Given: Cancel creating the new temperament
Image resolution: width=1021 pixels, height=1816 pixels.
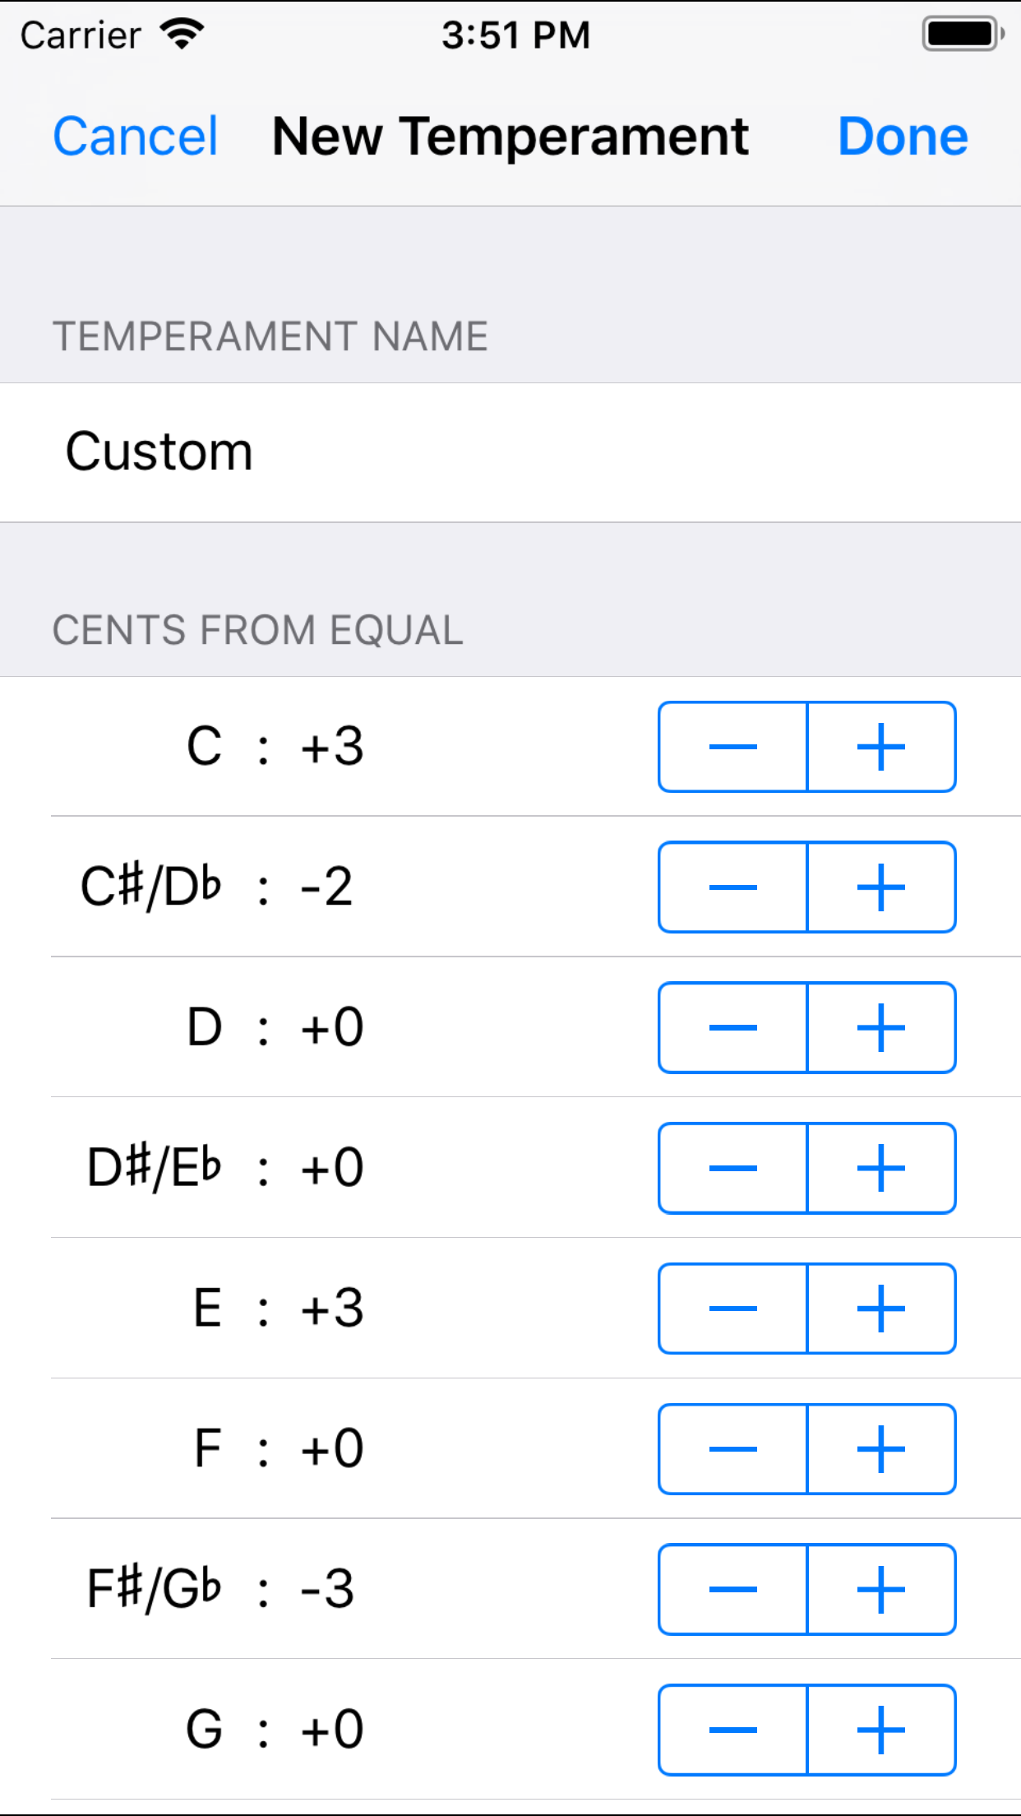Looking at the screenshot, I should click(134, 136).
